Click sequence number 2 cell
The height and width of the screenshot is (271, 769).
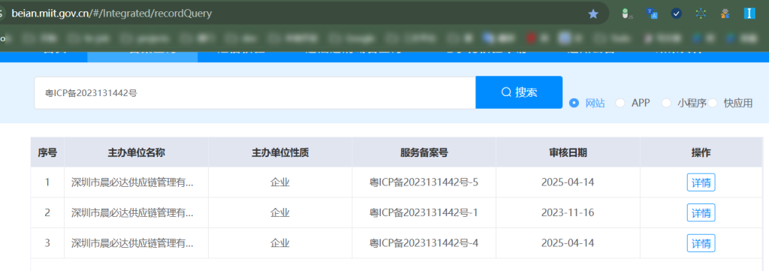pos(47,212)
